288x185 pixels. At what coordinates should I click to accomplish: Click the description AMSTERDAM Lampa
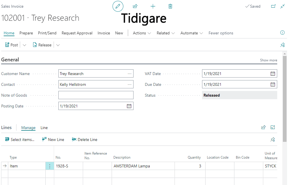(143, 166)
